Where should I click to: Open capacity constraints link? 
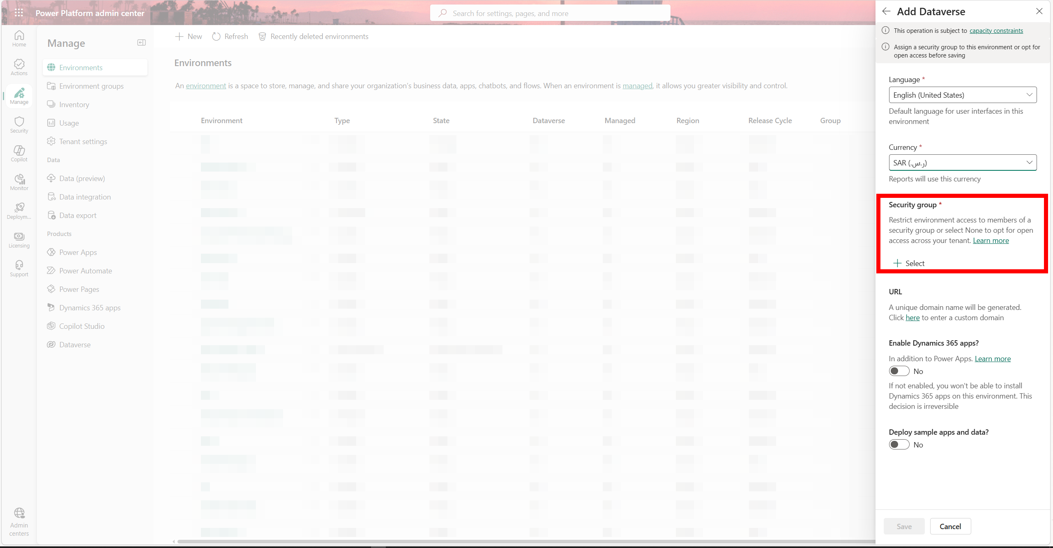(x=996, y=30)
